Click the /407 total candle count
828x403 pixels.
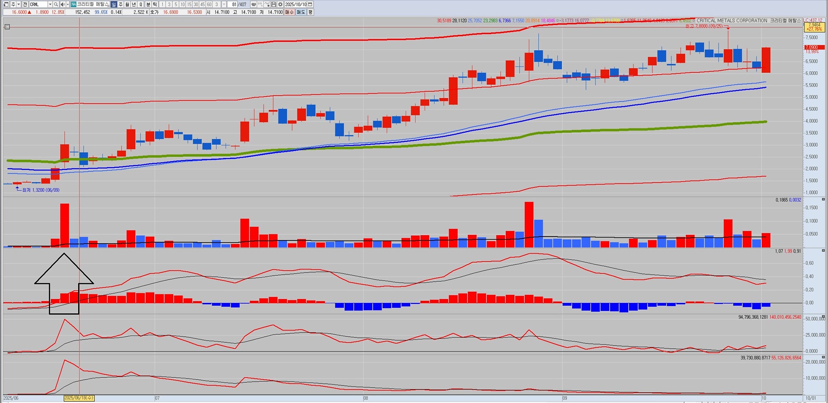242,4
